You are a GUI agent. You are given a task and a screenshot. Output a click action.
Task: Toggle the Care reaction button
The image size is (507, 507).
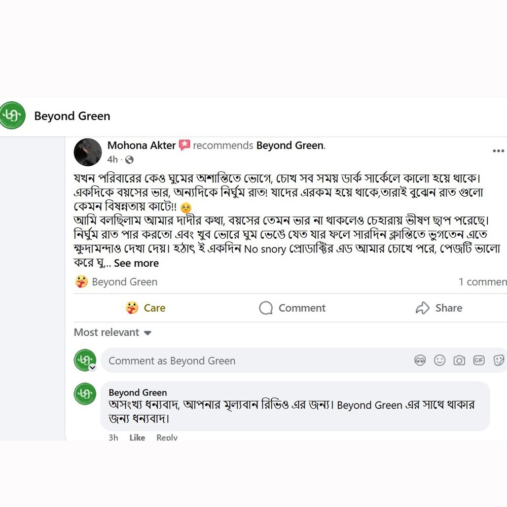tap(146, 308)
